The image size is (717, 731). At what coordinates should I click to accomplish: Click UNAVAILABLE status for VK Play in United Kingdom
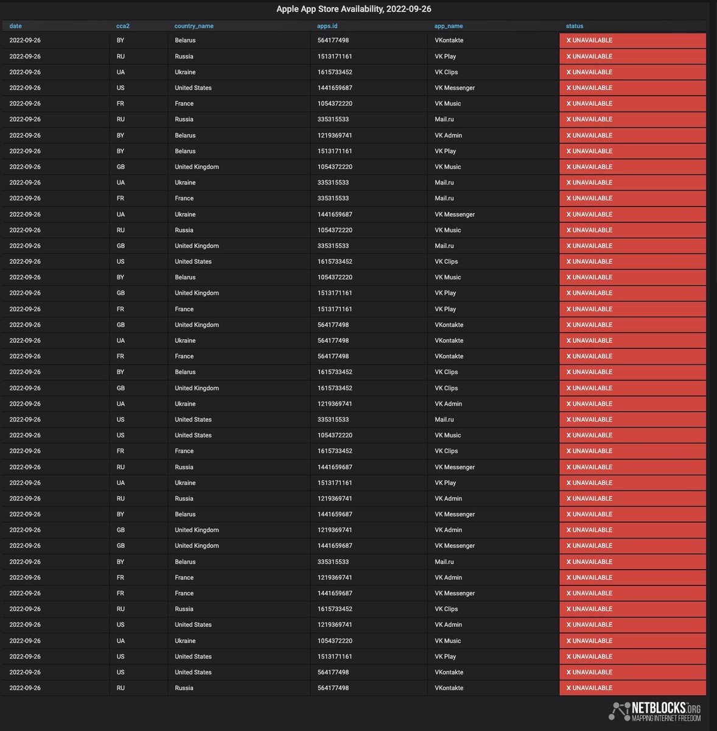point(632,293)
